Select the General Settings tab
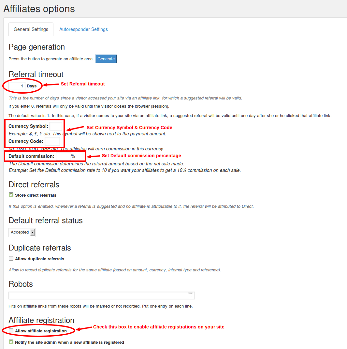This screenshot has height=349, width=347. (31, 29)
